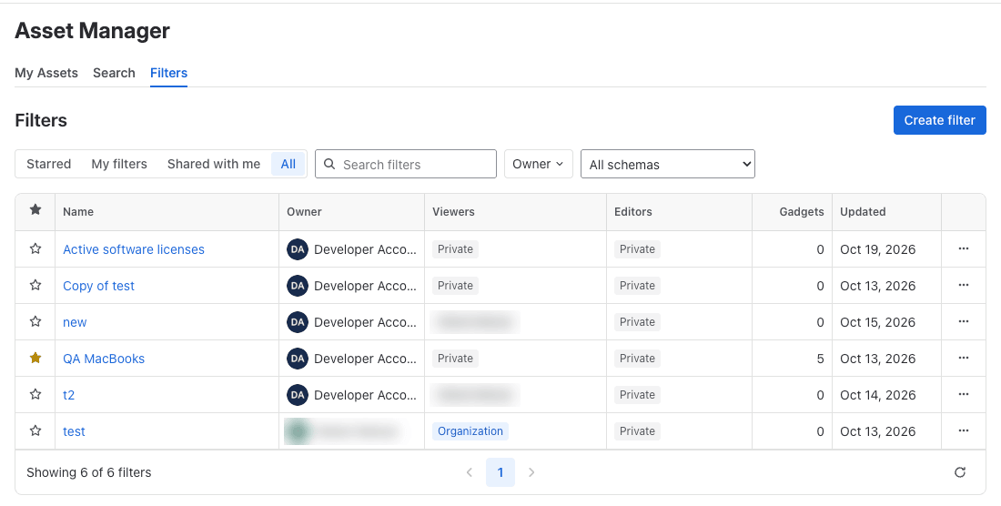Star the test filter row
1001x506 pixels.
[35, 430]
